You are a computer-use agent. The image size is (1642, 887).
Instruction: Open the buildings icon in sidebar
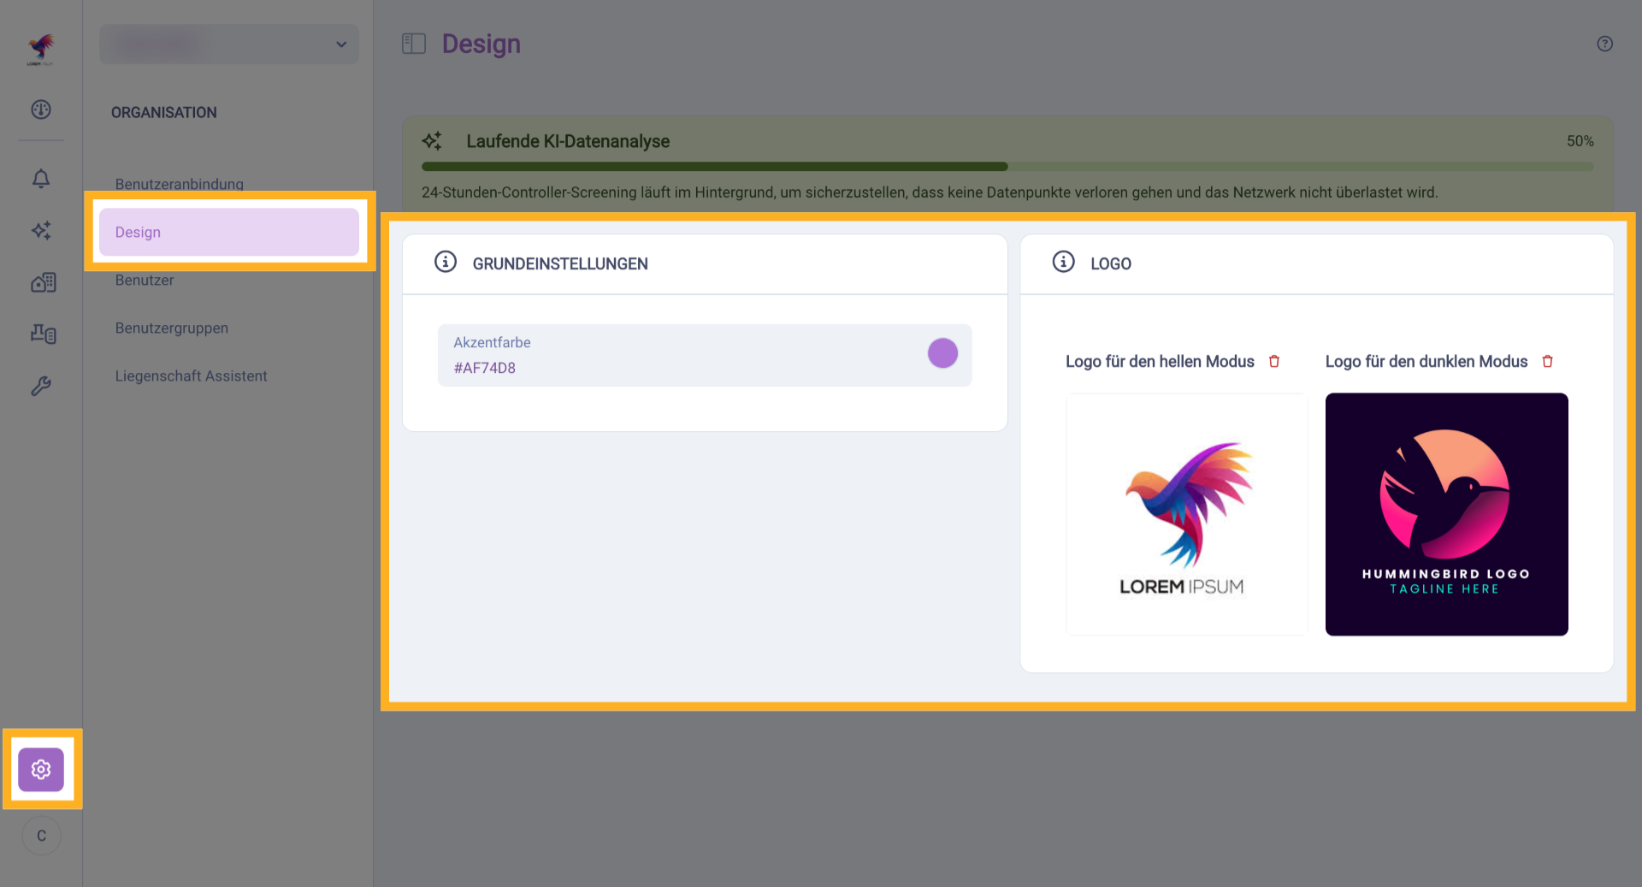(x=43, y=282)
